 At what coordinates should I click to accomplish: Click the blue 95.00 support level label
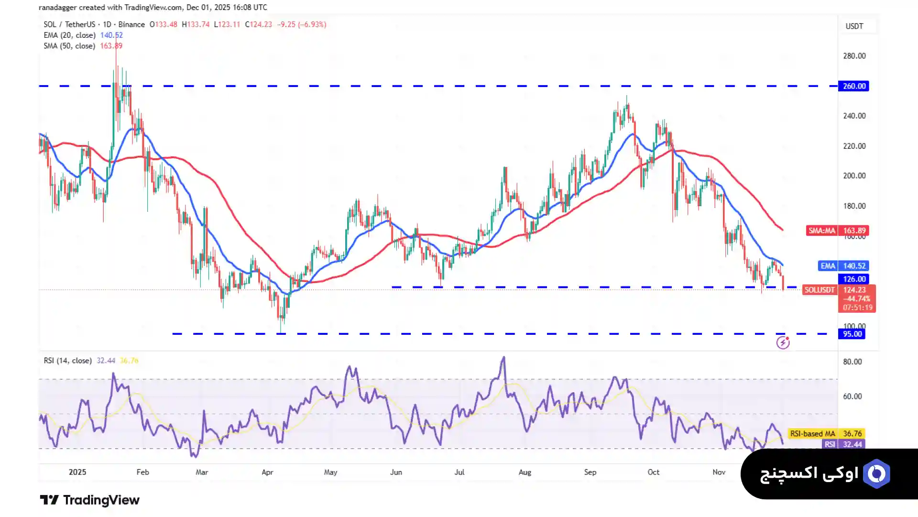coord(852,334)
